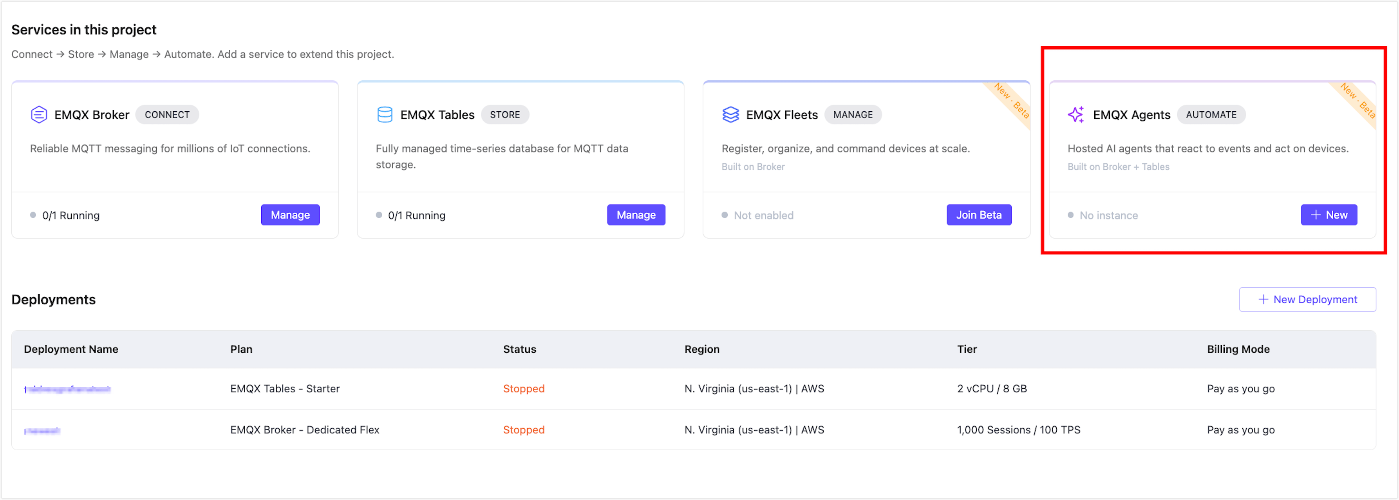The height and width of the screenshot is (500, 1399).
Task: Click the EMQX Tables database icon
Action: (385, 115)
